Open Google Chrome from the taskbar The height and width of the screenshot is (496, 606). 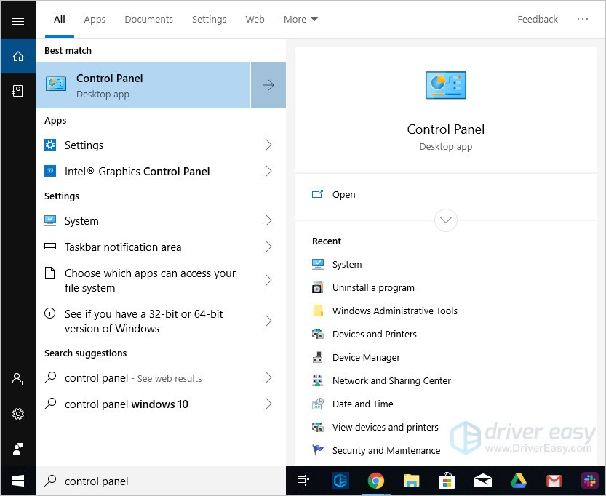375,481
